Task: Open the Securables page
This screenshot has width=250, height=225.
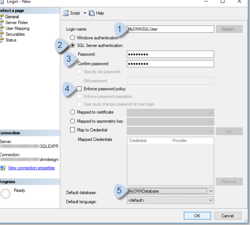Action: pos(15,34)
